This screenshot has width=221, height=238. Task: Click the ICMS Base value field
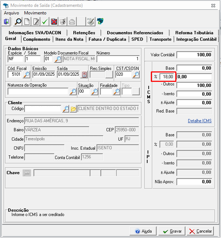[194, 68]
